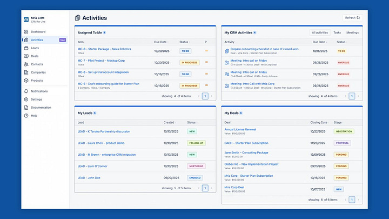
Task: Open Globex Inc New Implementation Project deal
Action: (251, 164)
